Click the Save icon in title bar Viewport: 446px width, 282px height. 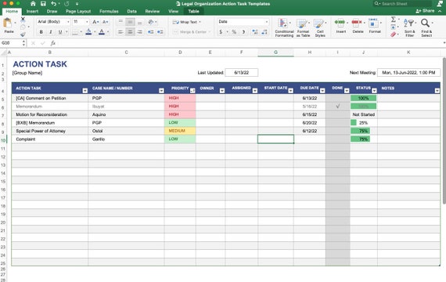tap(43, 4)
